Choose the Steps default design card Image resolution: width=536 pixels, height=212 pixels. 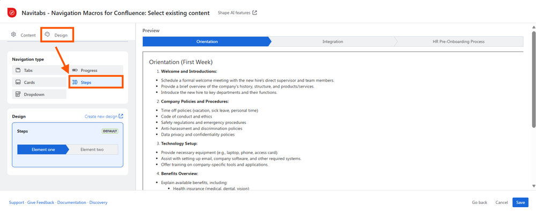[68, 145]
